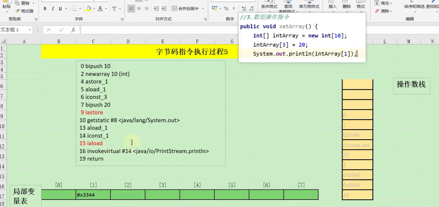
Task: Toggle italic formatting (I) in ribbon
Action: (52, 9)
